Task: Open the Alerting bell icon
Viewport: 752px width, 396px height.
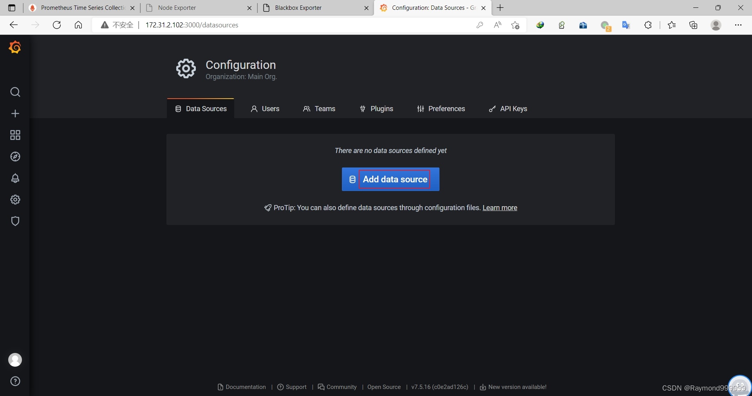Action: [15, 178]
